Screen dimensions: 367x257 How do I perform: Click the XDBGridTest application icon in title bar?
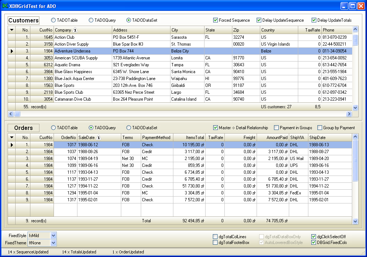coord(5,6)
